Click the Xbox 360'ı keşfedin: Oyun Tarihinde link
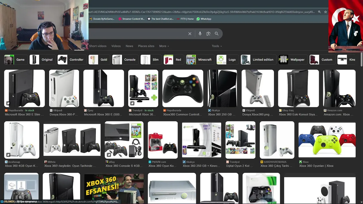This screenshot has width=363, height=204. tap(70, 166)
